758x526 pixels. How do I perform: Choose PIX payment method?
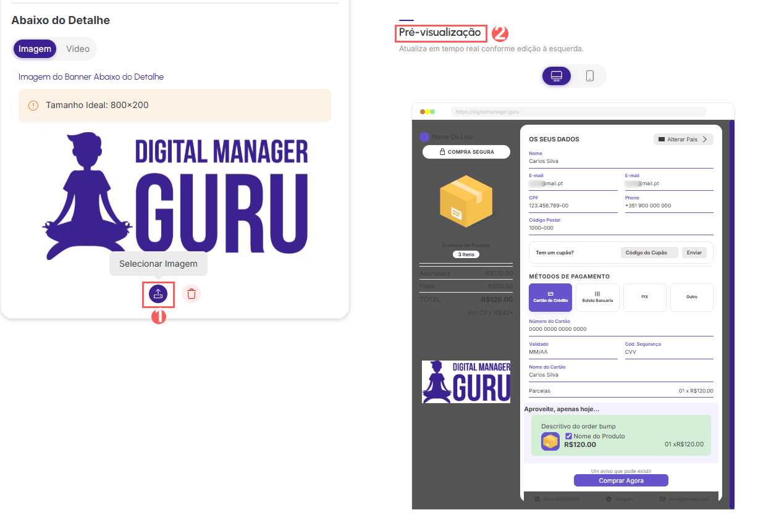pos(644,298)
